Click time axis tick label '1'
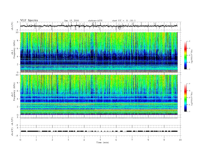The height and width of the screenshot is (157, 203). click(36, 140)
